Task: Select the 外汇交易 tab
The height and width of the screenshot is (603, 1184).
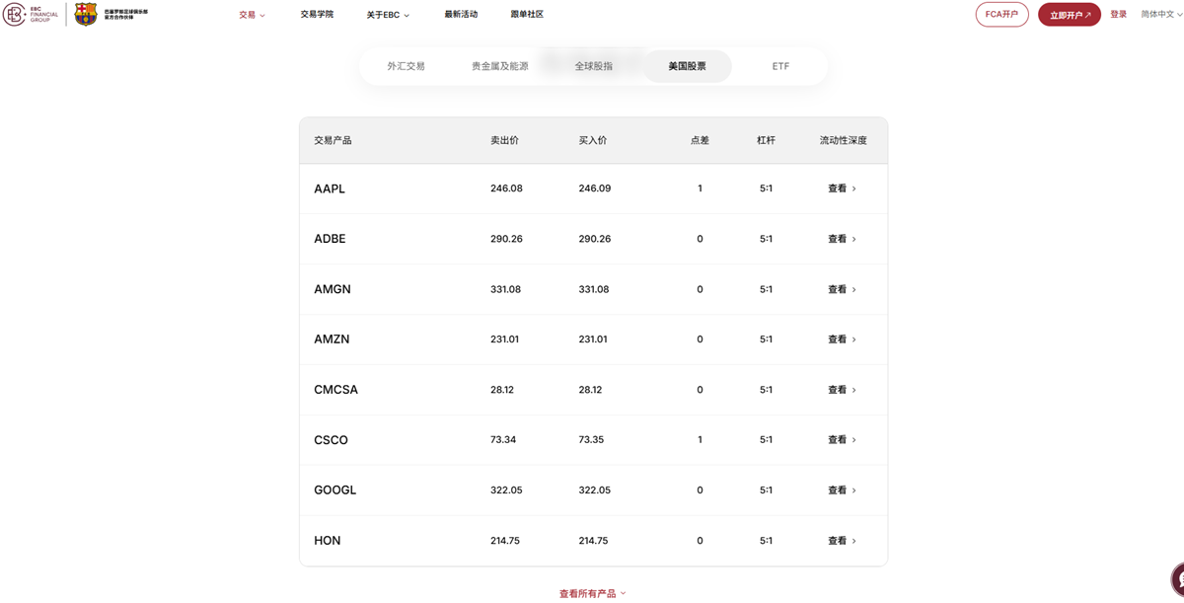Action: click(x=406, y=65)
